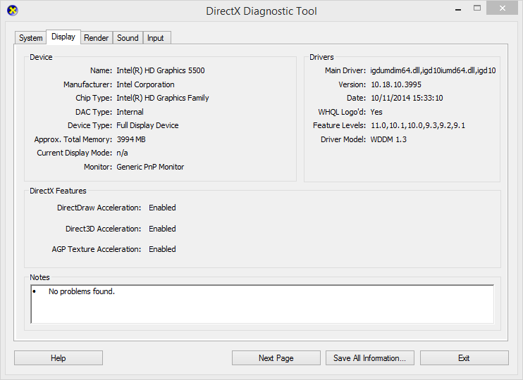The height and width of the screenshot is (380, 523).
Task: Open the Render tab
Action: (x=96, y=38)
